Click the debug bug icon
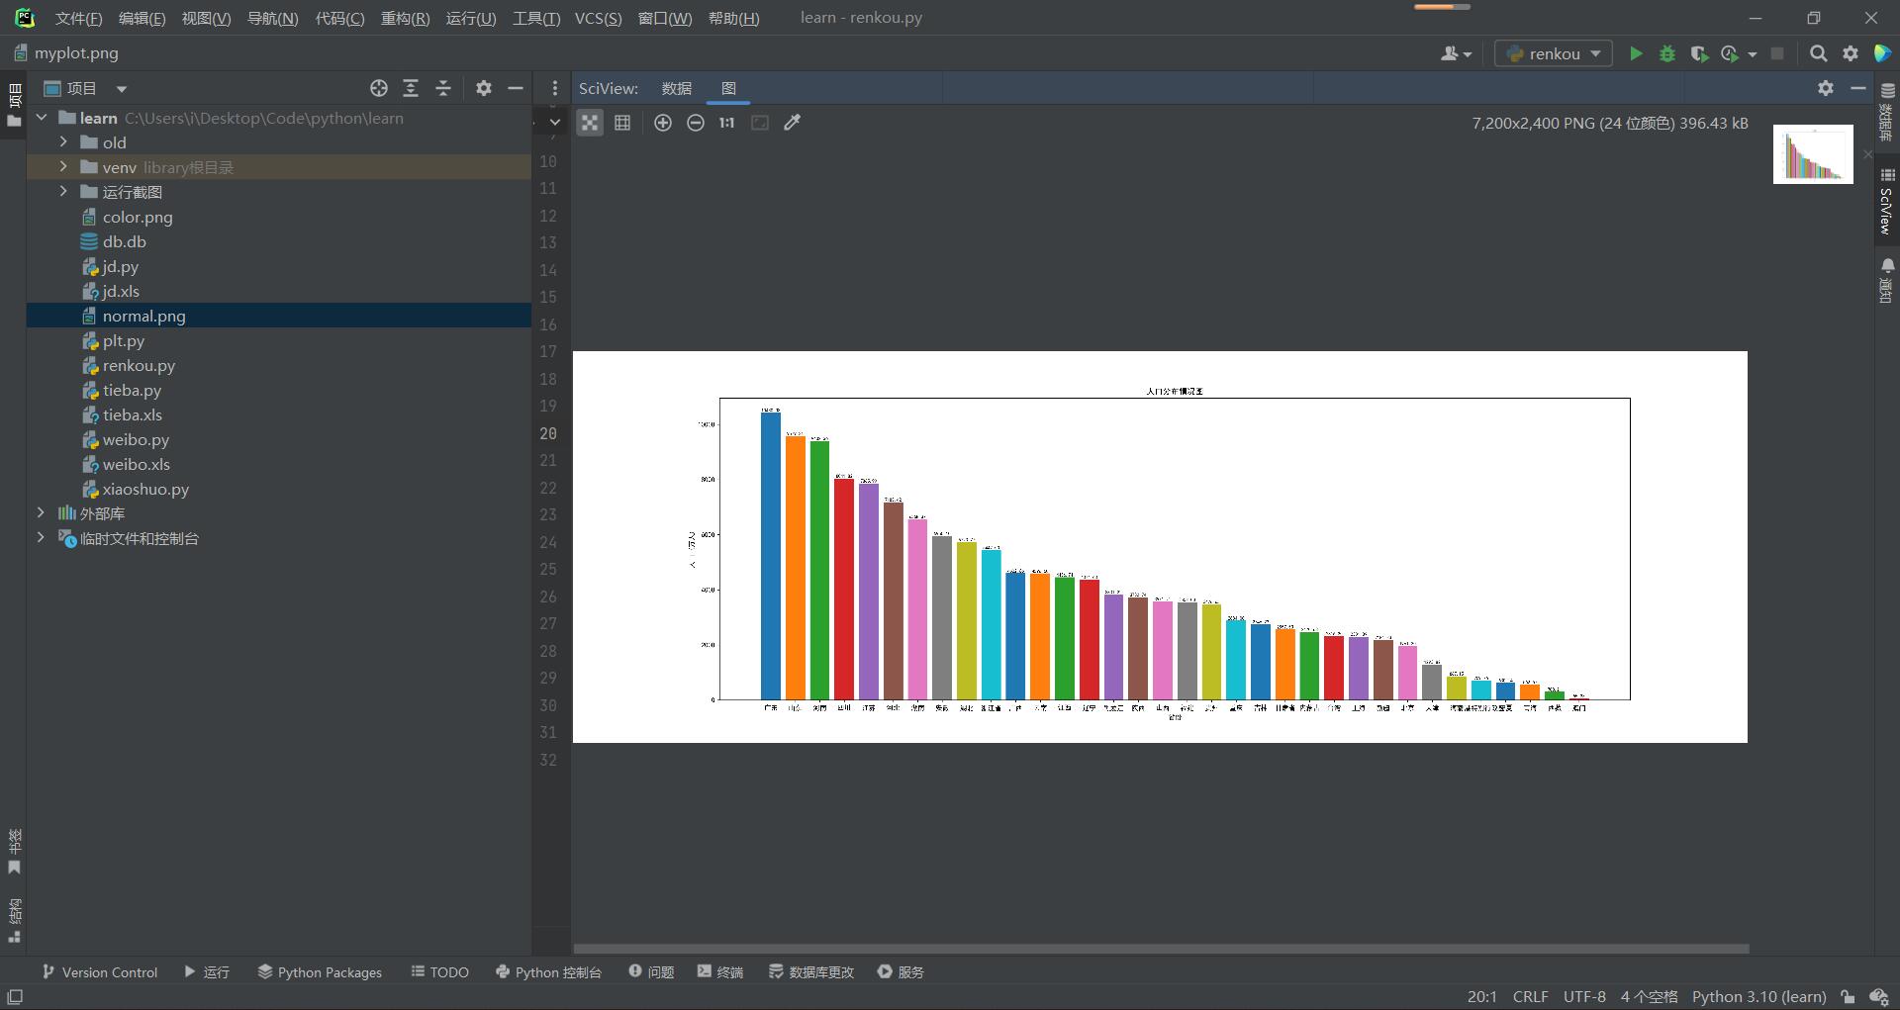This screenshot has width=1900, height=1010. 1667,53
